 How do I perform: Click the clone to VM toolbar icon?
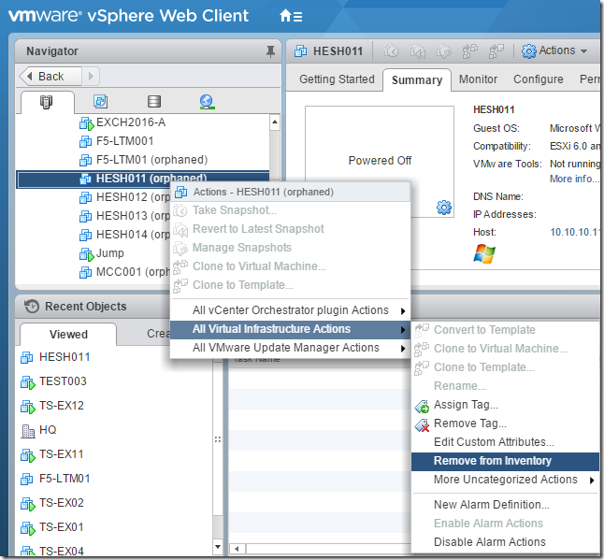[x=469, y=50]
